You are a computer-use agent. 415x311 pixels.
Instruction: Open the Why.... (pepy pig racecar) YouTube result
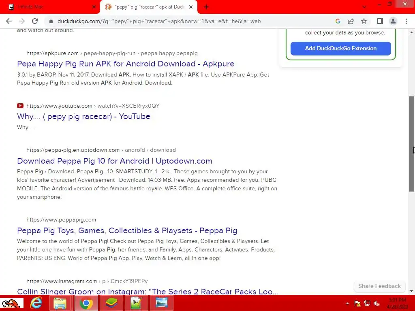click(x=83, y=116)
